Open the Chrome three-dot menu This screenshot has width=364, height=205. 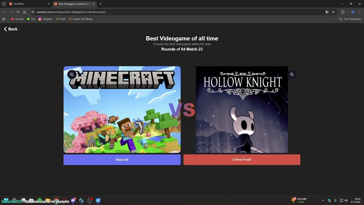360,12
